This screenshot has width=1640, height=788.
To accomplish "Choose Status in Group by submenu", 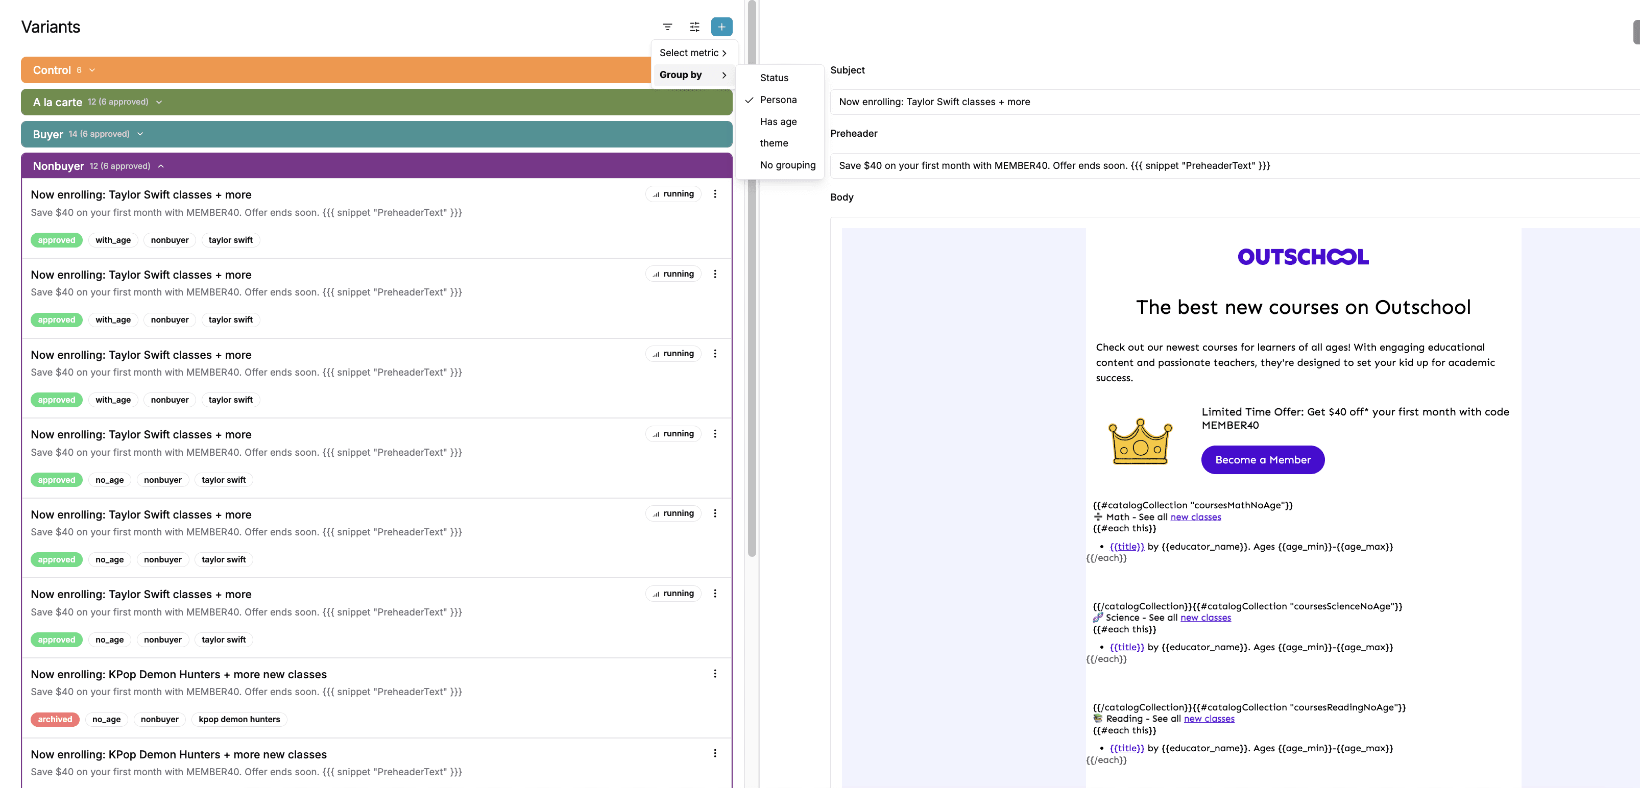I will click(x=774, y=78).
